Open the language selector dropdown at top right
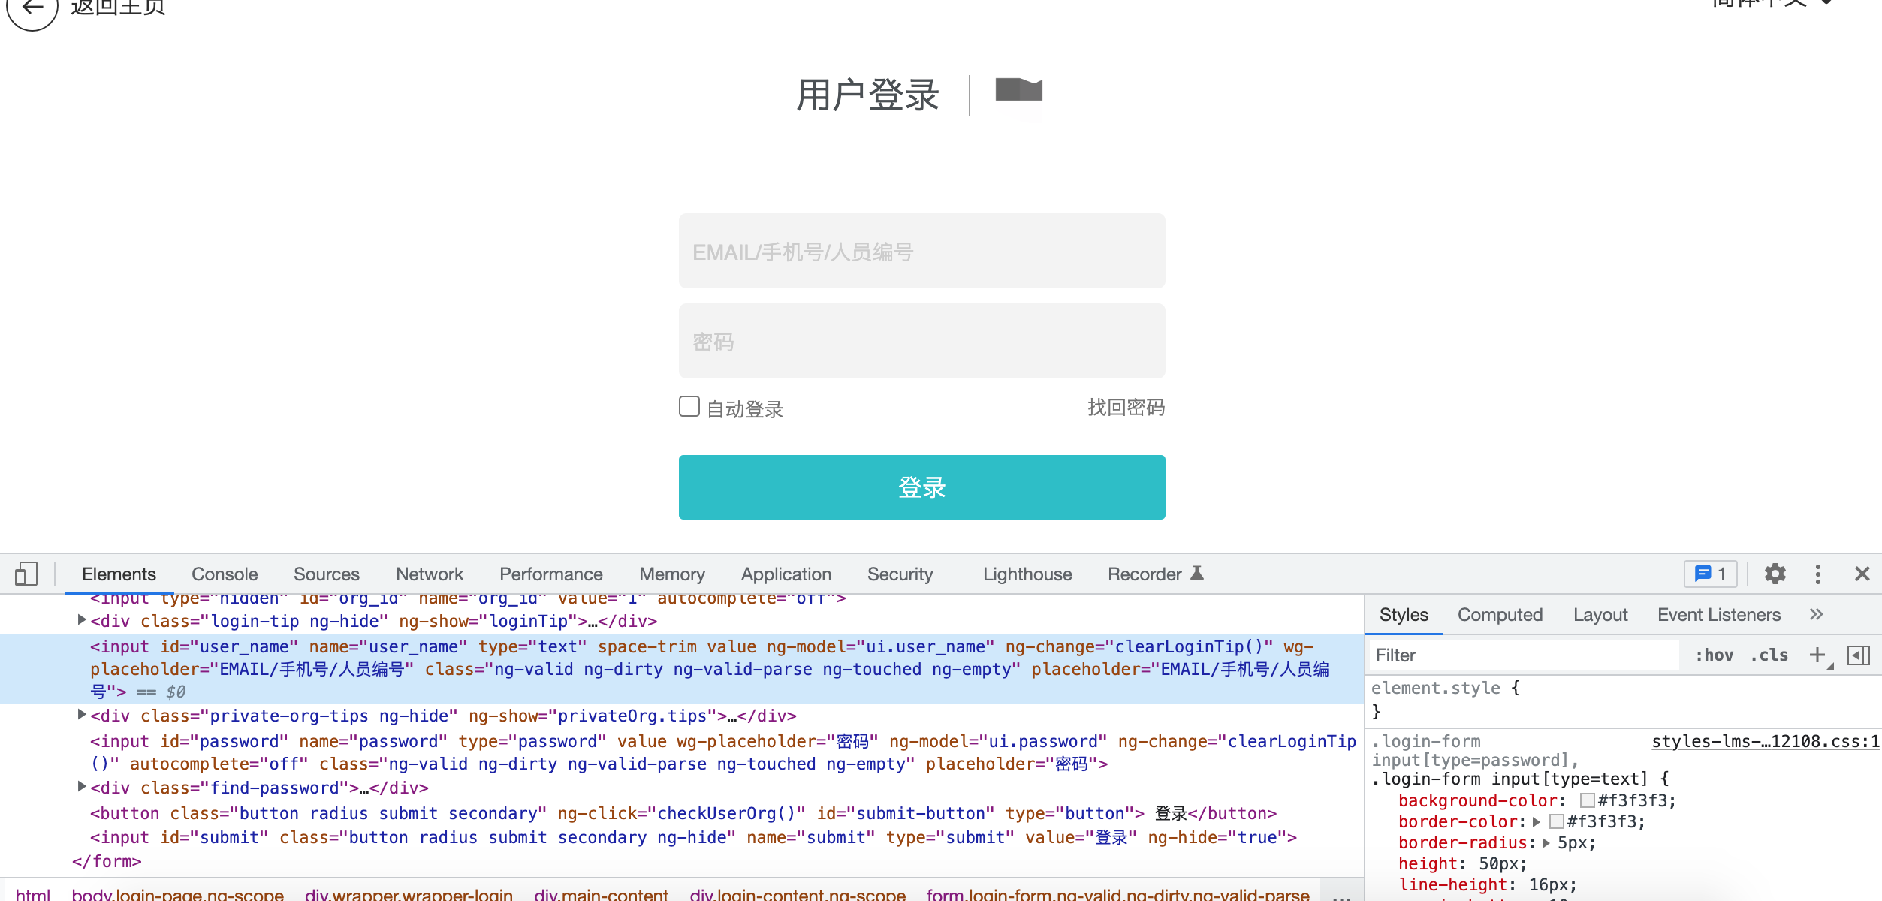The height and width of the screenshot is (901, 1882). tap(1772, 4)
